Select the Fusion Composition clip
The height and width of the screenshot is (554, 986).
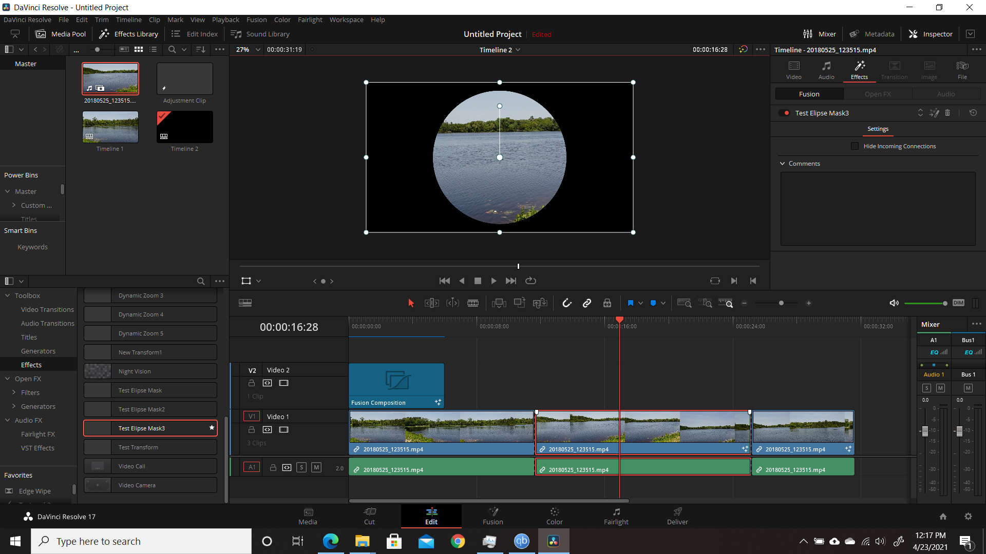pyautogui.click(x=396, y=385)
